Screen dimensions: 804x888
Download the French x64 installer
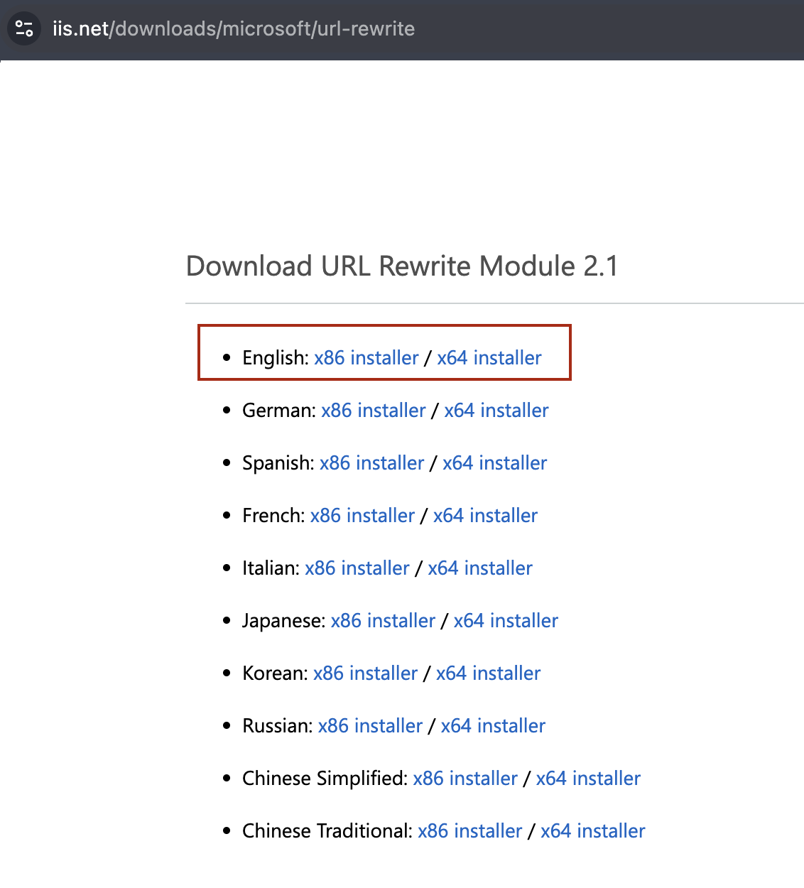pyautogui.click(x=485, y=515)
